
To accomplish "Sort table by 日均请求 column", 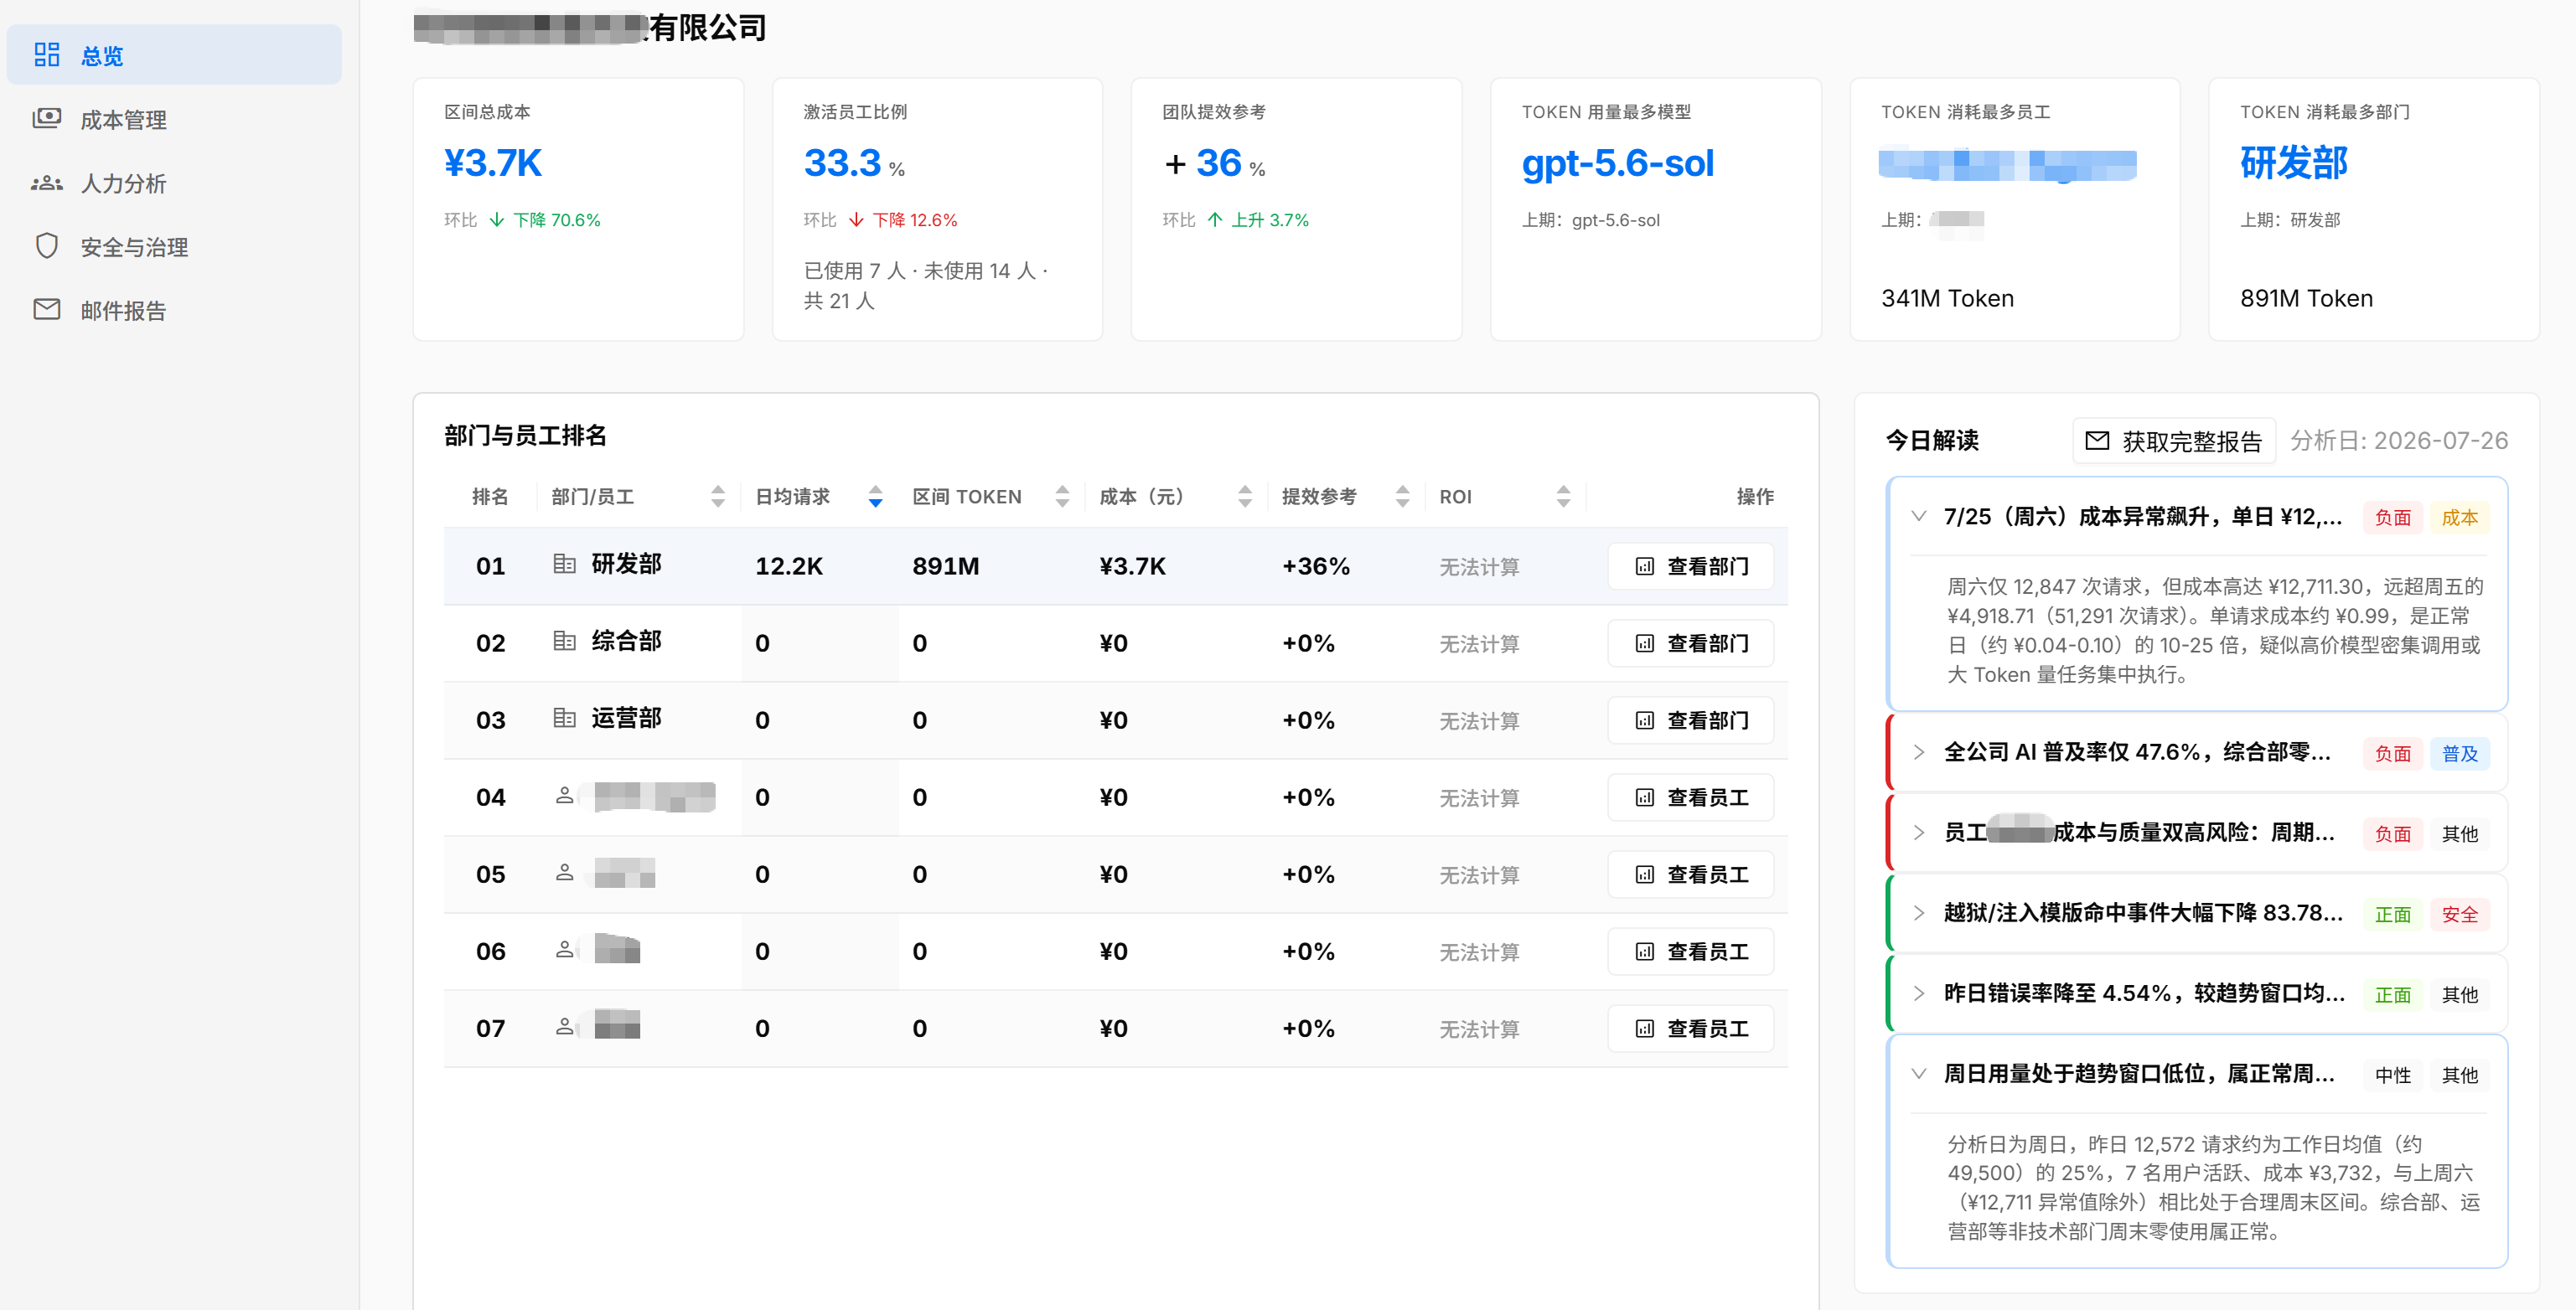I will pos(875,497).
